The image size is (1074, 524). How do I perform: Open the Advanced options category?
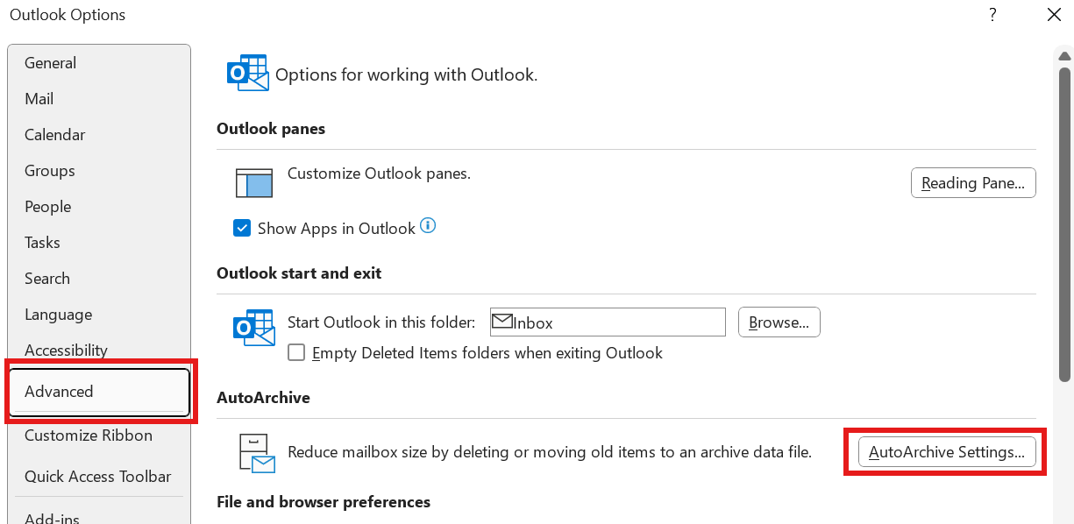pyautogui.click(x=98, y=392)
